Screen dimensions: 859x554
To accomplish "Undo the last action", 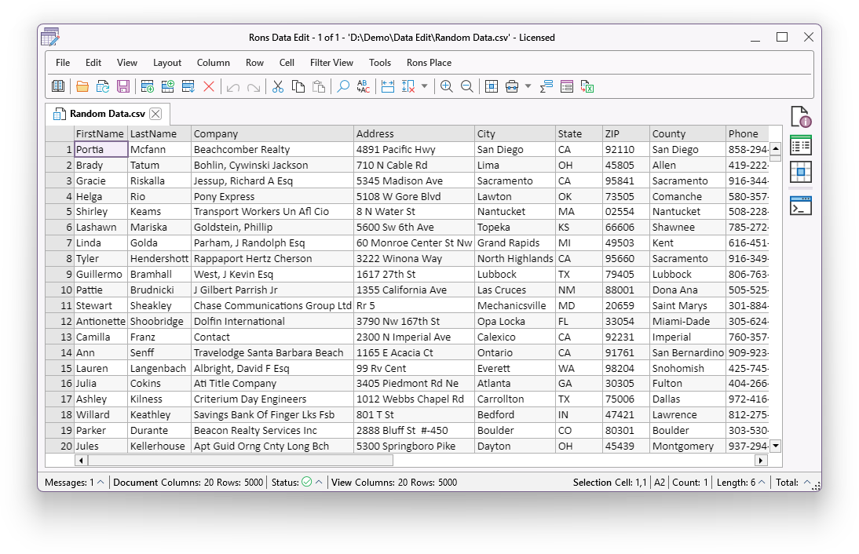I will [x=233, y=86].
